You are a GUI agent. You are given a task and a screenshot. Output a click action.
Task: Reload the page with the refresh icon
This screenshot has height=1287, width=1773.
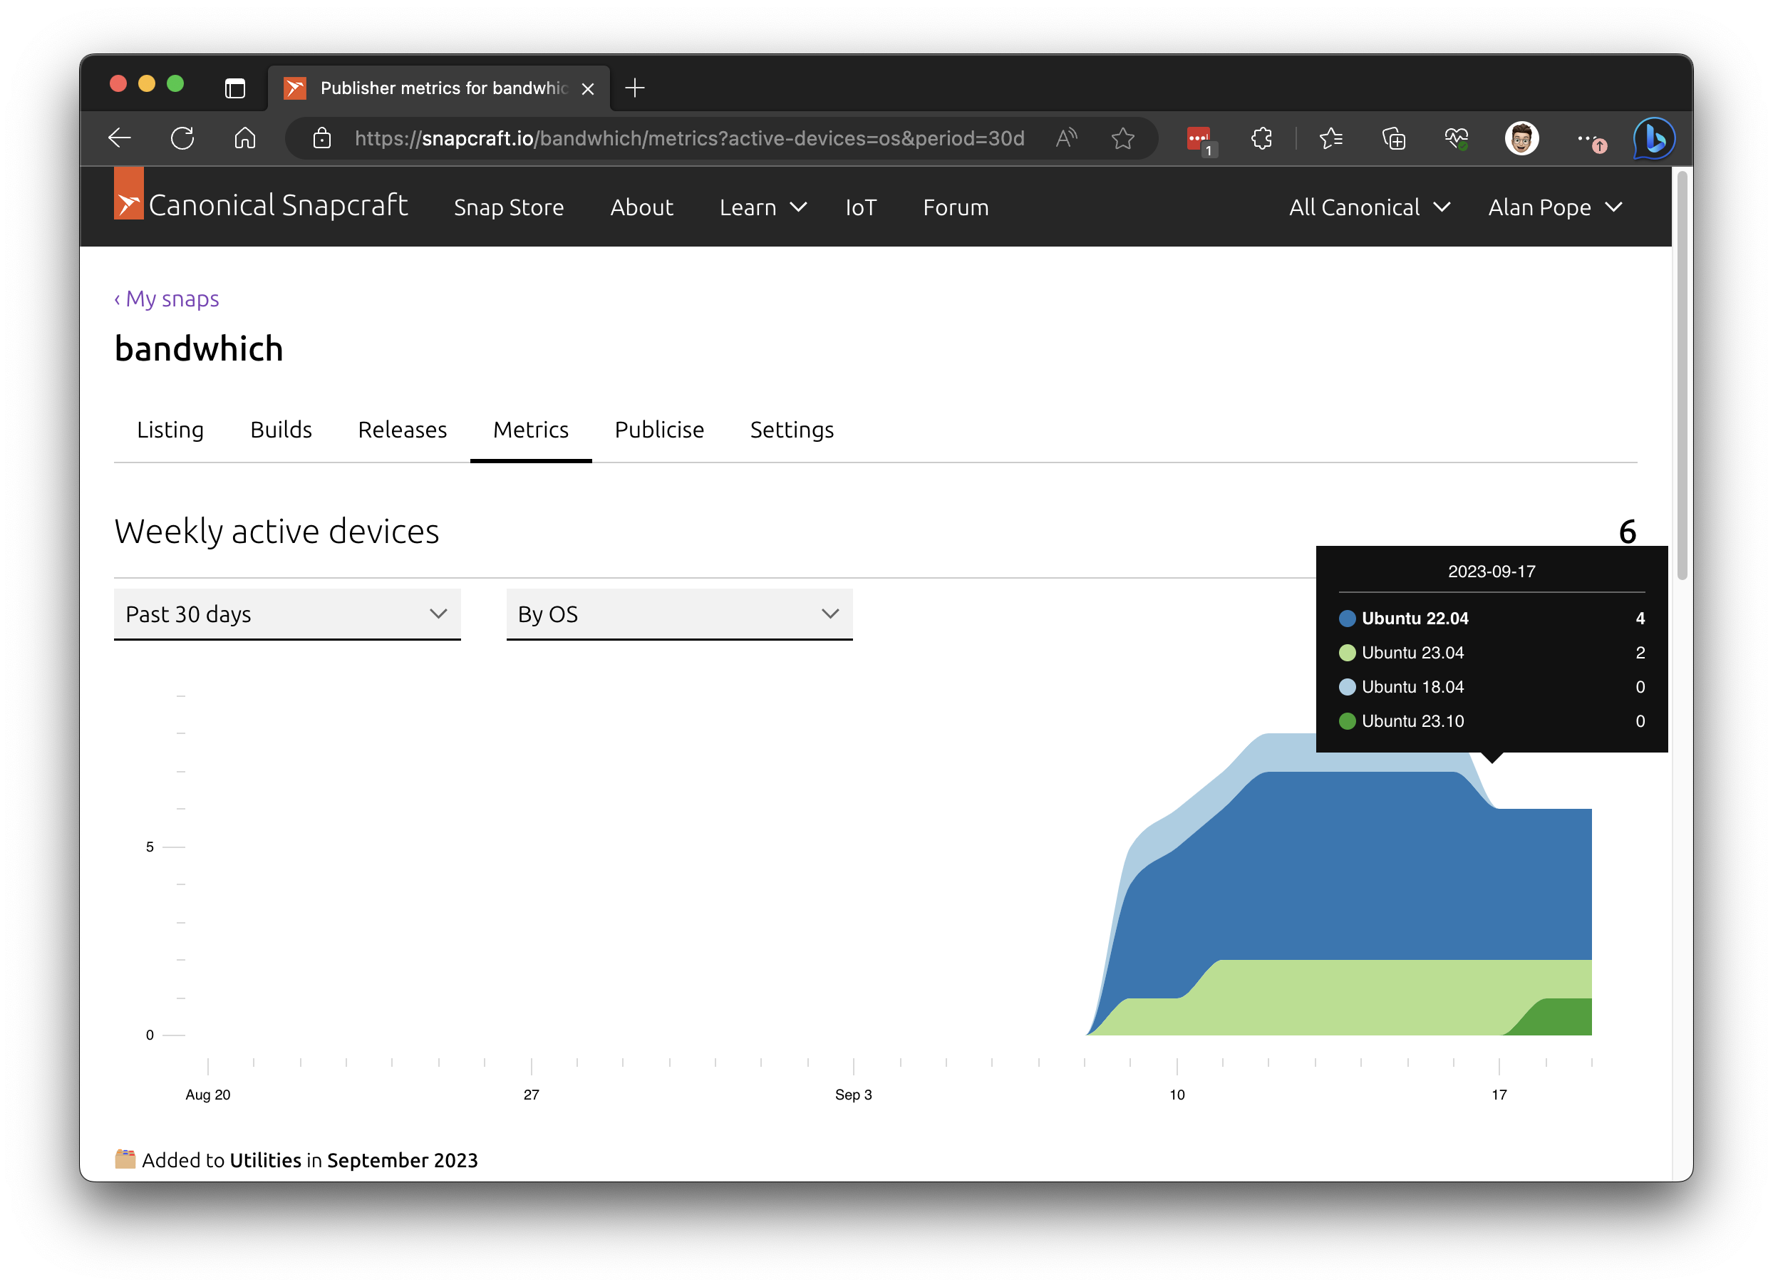(182, 138)
